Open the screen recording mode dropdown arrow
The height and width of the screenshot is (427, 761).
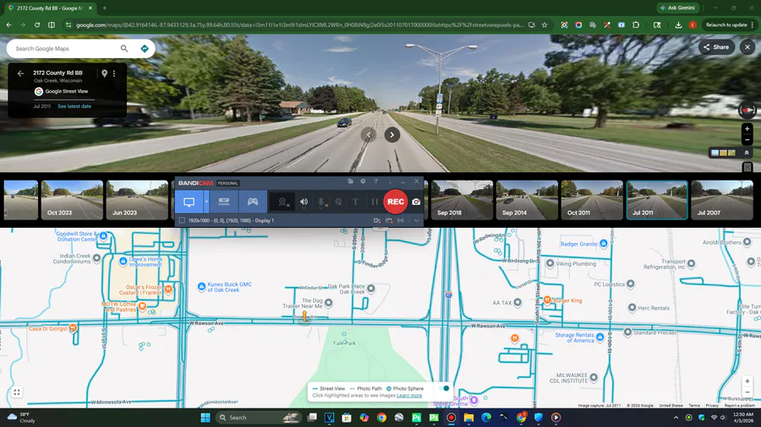pos(206,202)
